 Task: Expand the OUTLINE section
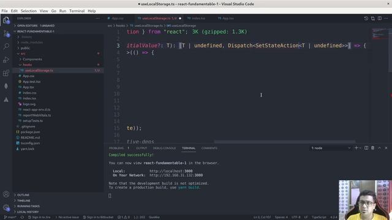pyautogui.click(x=23, y=195)
